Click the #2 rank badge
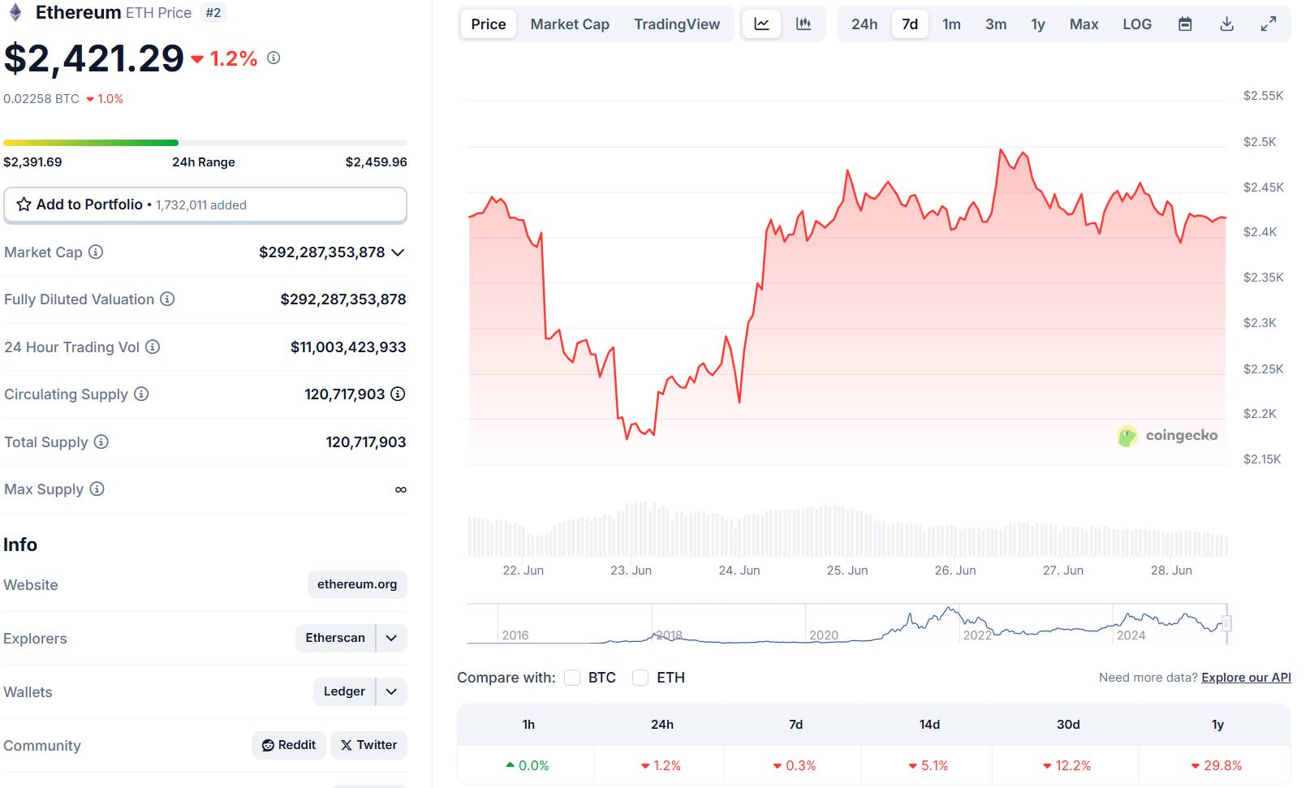The image size is (1314, 788). pos(213,13)
